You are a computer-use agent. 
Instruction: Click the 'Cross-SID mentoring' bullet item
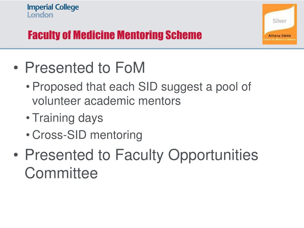tap(87, 135)
